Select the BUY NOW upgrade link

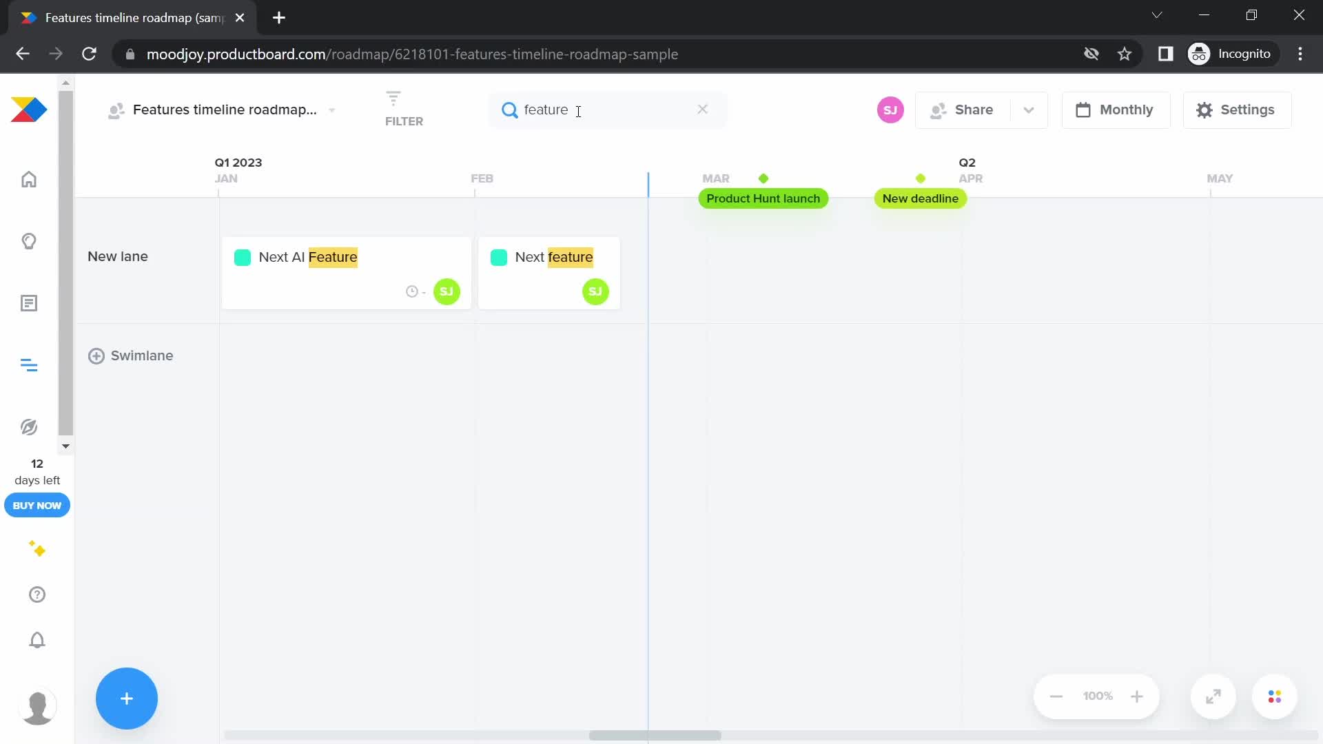[x=37, y=506]
